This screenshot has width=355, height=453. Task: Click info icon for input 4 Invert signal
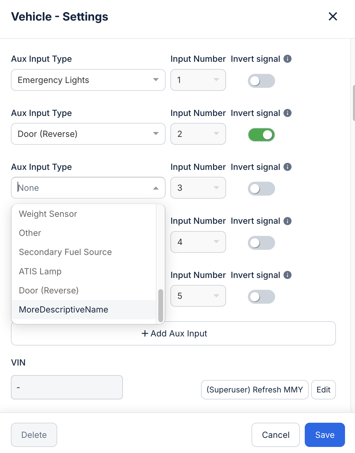click(x=288, y=221)
